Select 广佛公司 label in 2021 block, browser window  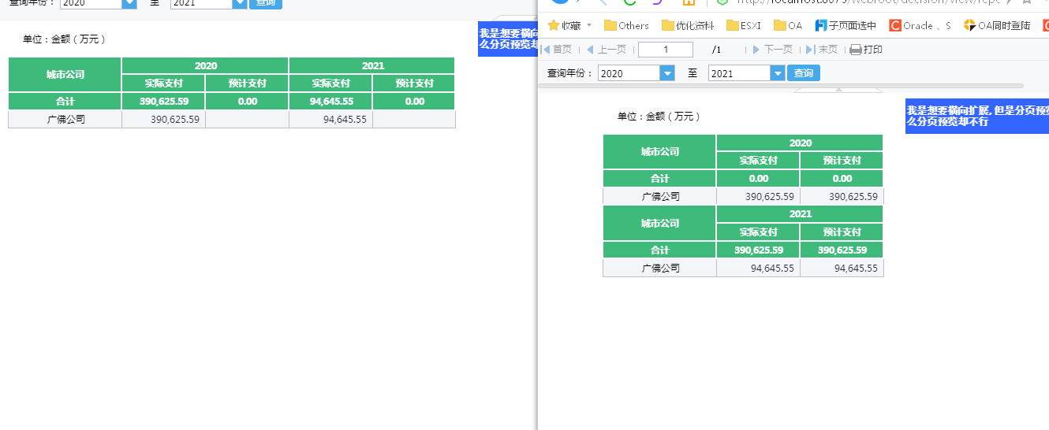659,268
